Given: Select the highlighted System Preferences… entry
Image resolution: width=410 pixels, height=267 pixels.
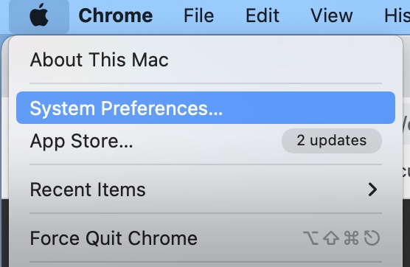Looking at the screenshot, I should (206, 108).
